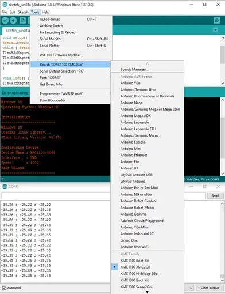This screenshot has height=294, width=225.
Task: Expand the Port: COM3 submenu
Action: (x=71, y=78)
